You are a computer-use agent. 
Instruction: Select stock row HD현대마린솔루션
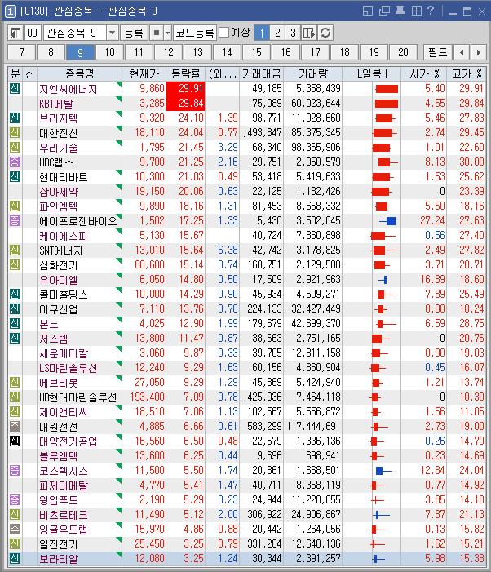point(247,397)
